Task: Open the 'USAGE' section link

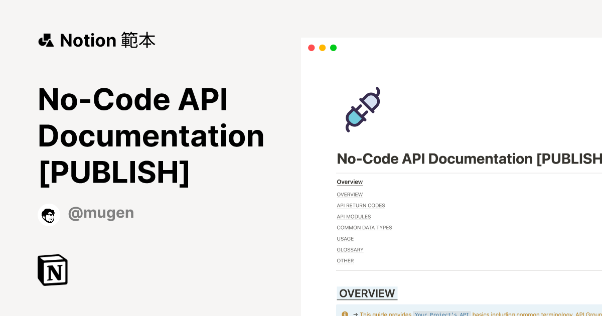Action: (x=345, y=239)
